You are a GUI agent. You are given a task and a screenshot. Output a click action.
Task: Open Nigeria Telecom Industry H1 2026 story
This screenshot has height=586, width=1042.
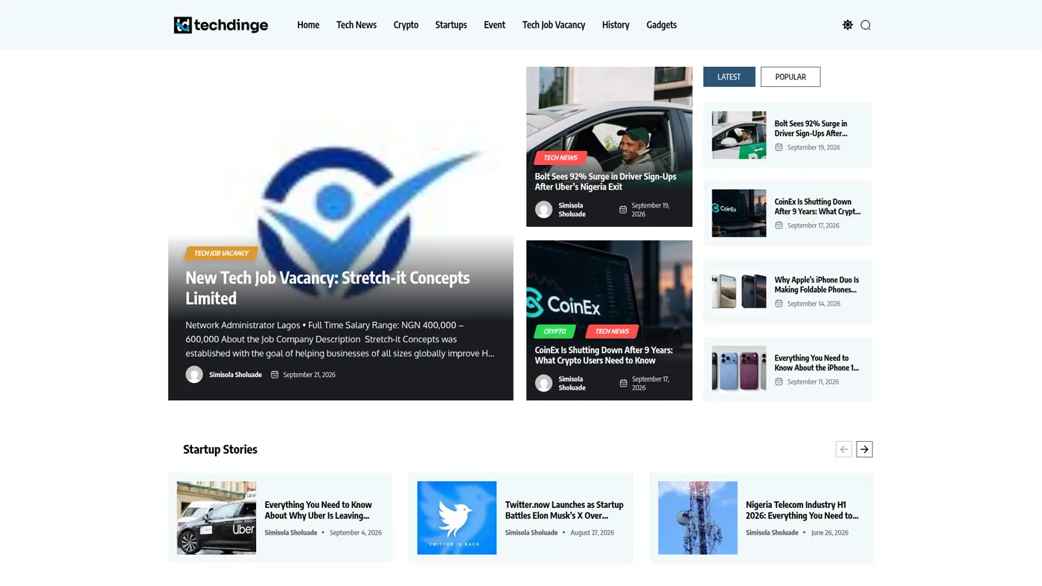802,510
